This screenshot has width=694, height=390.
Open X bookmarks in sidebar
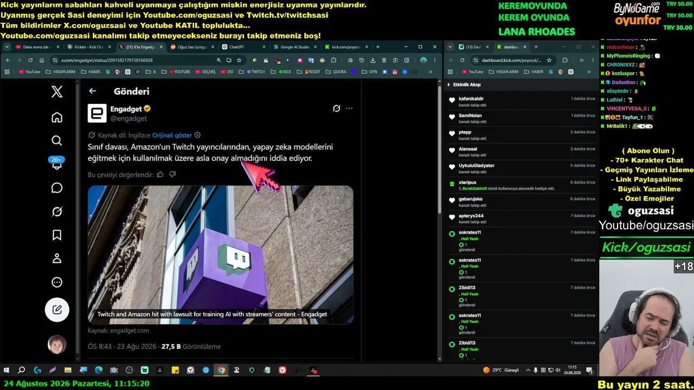coord(57,235)
